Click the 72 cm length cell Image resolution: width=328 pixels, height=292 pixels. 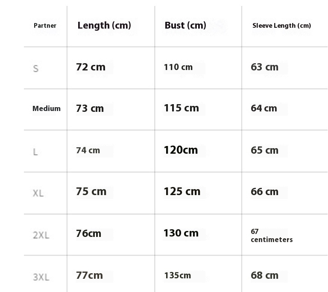coord(91,67)
